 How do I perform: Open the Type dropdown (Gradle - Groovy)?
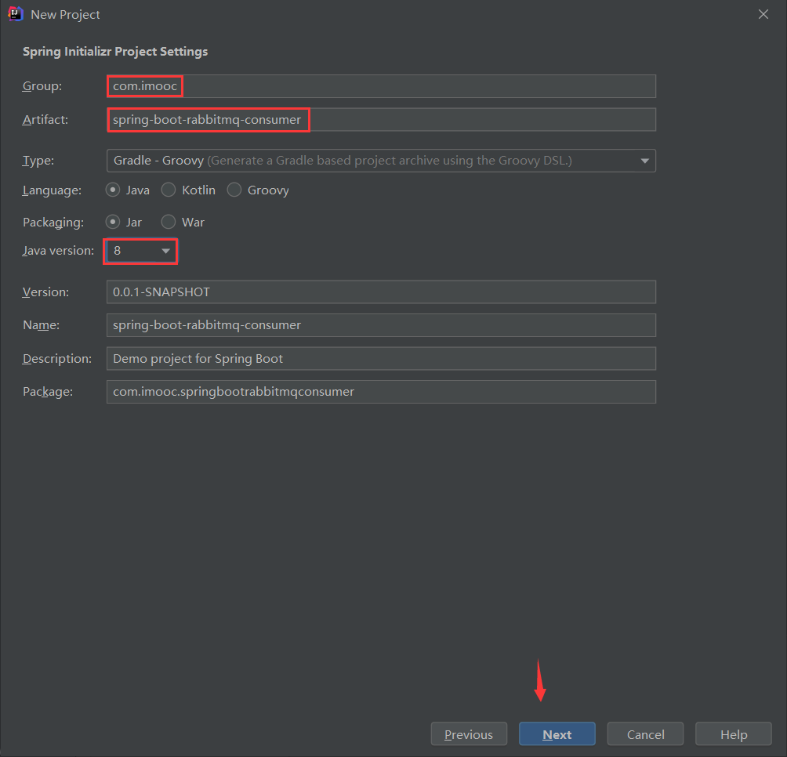coord(381,161)
